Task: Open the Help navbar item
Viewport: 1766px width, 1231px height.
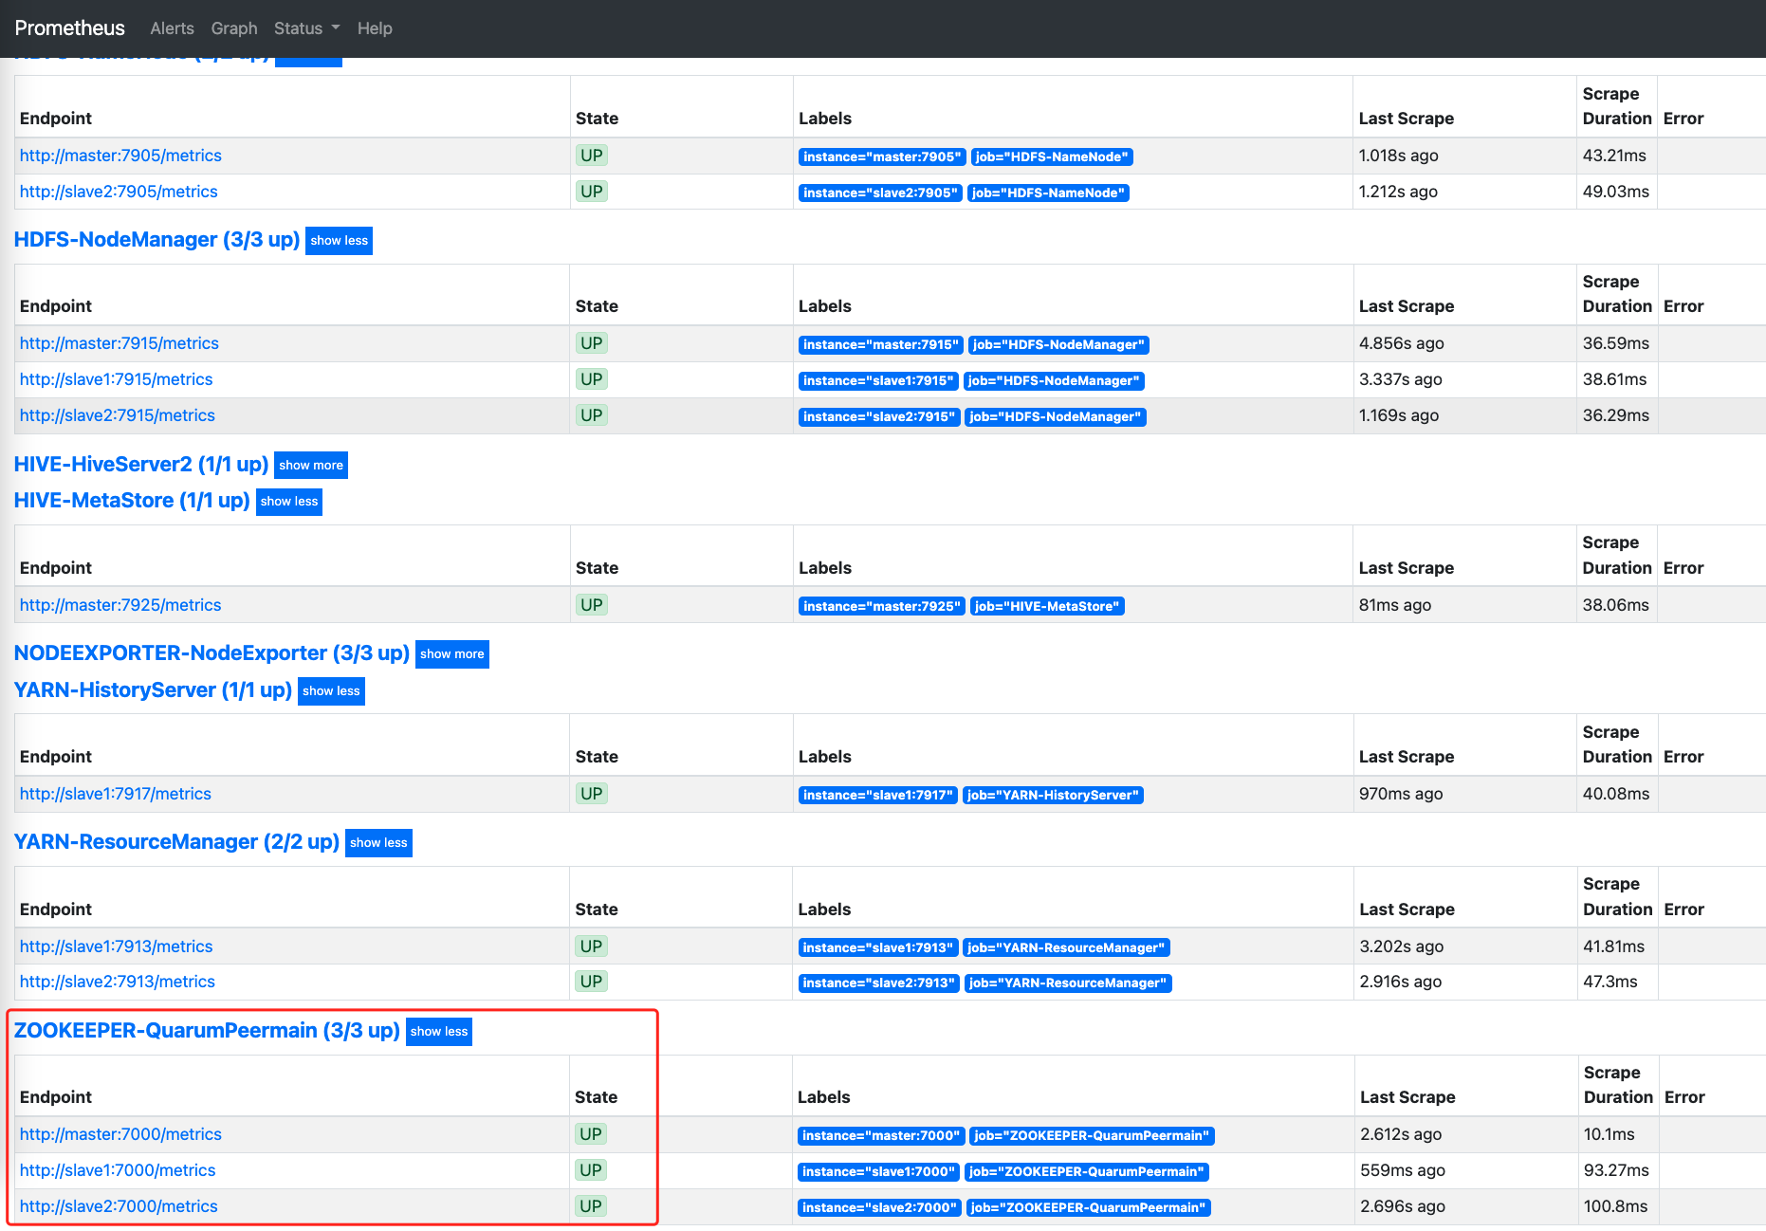Action: [x=375, y=28]
